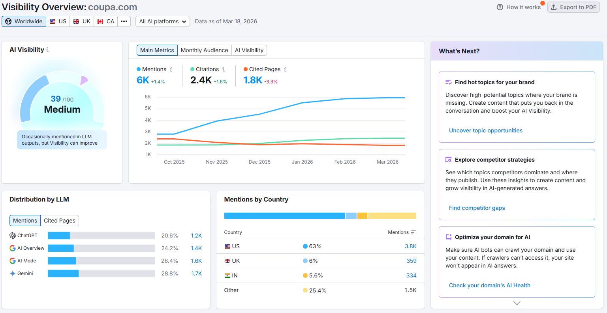This screenshot has height=313, width=607.
Task: Click Export to PDF button
Action: (x=573, y=7)
